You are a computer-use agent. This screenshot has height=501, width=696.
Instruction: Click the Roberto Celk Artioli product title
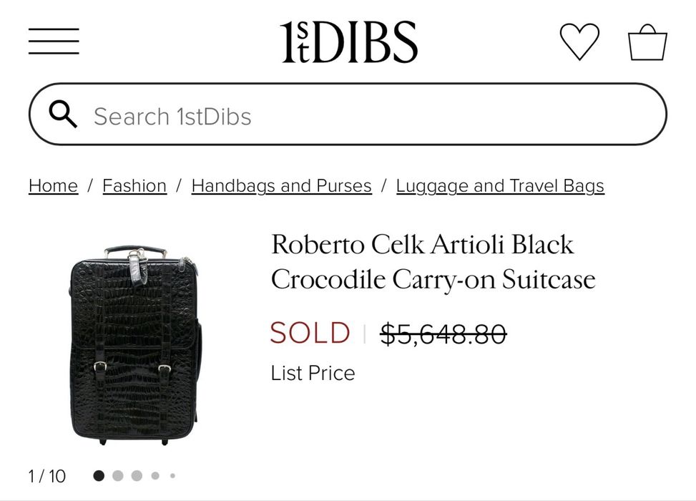tap(433, 261)
